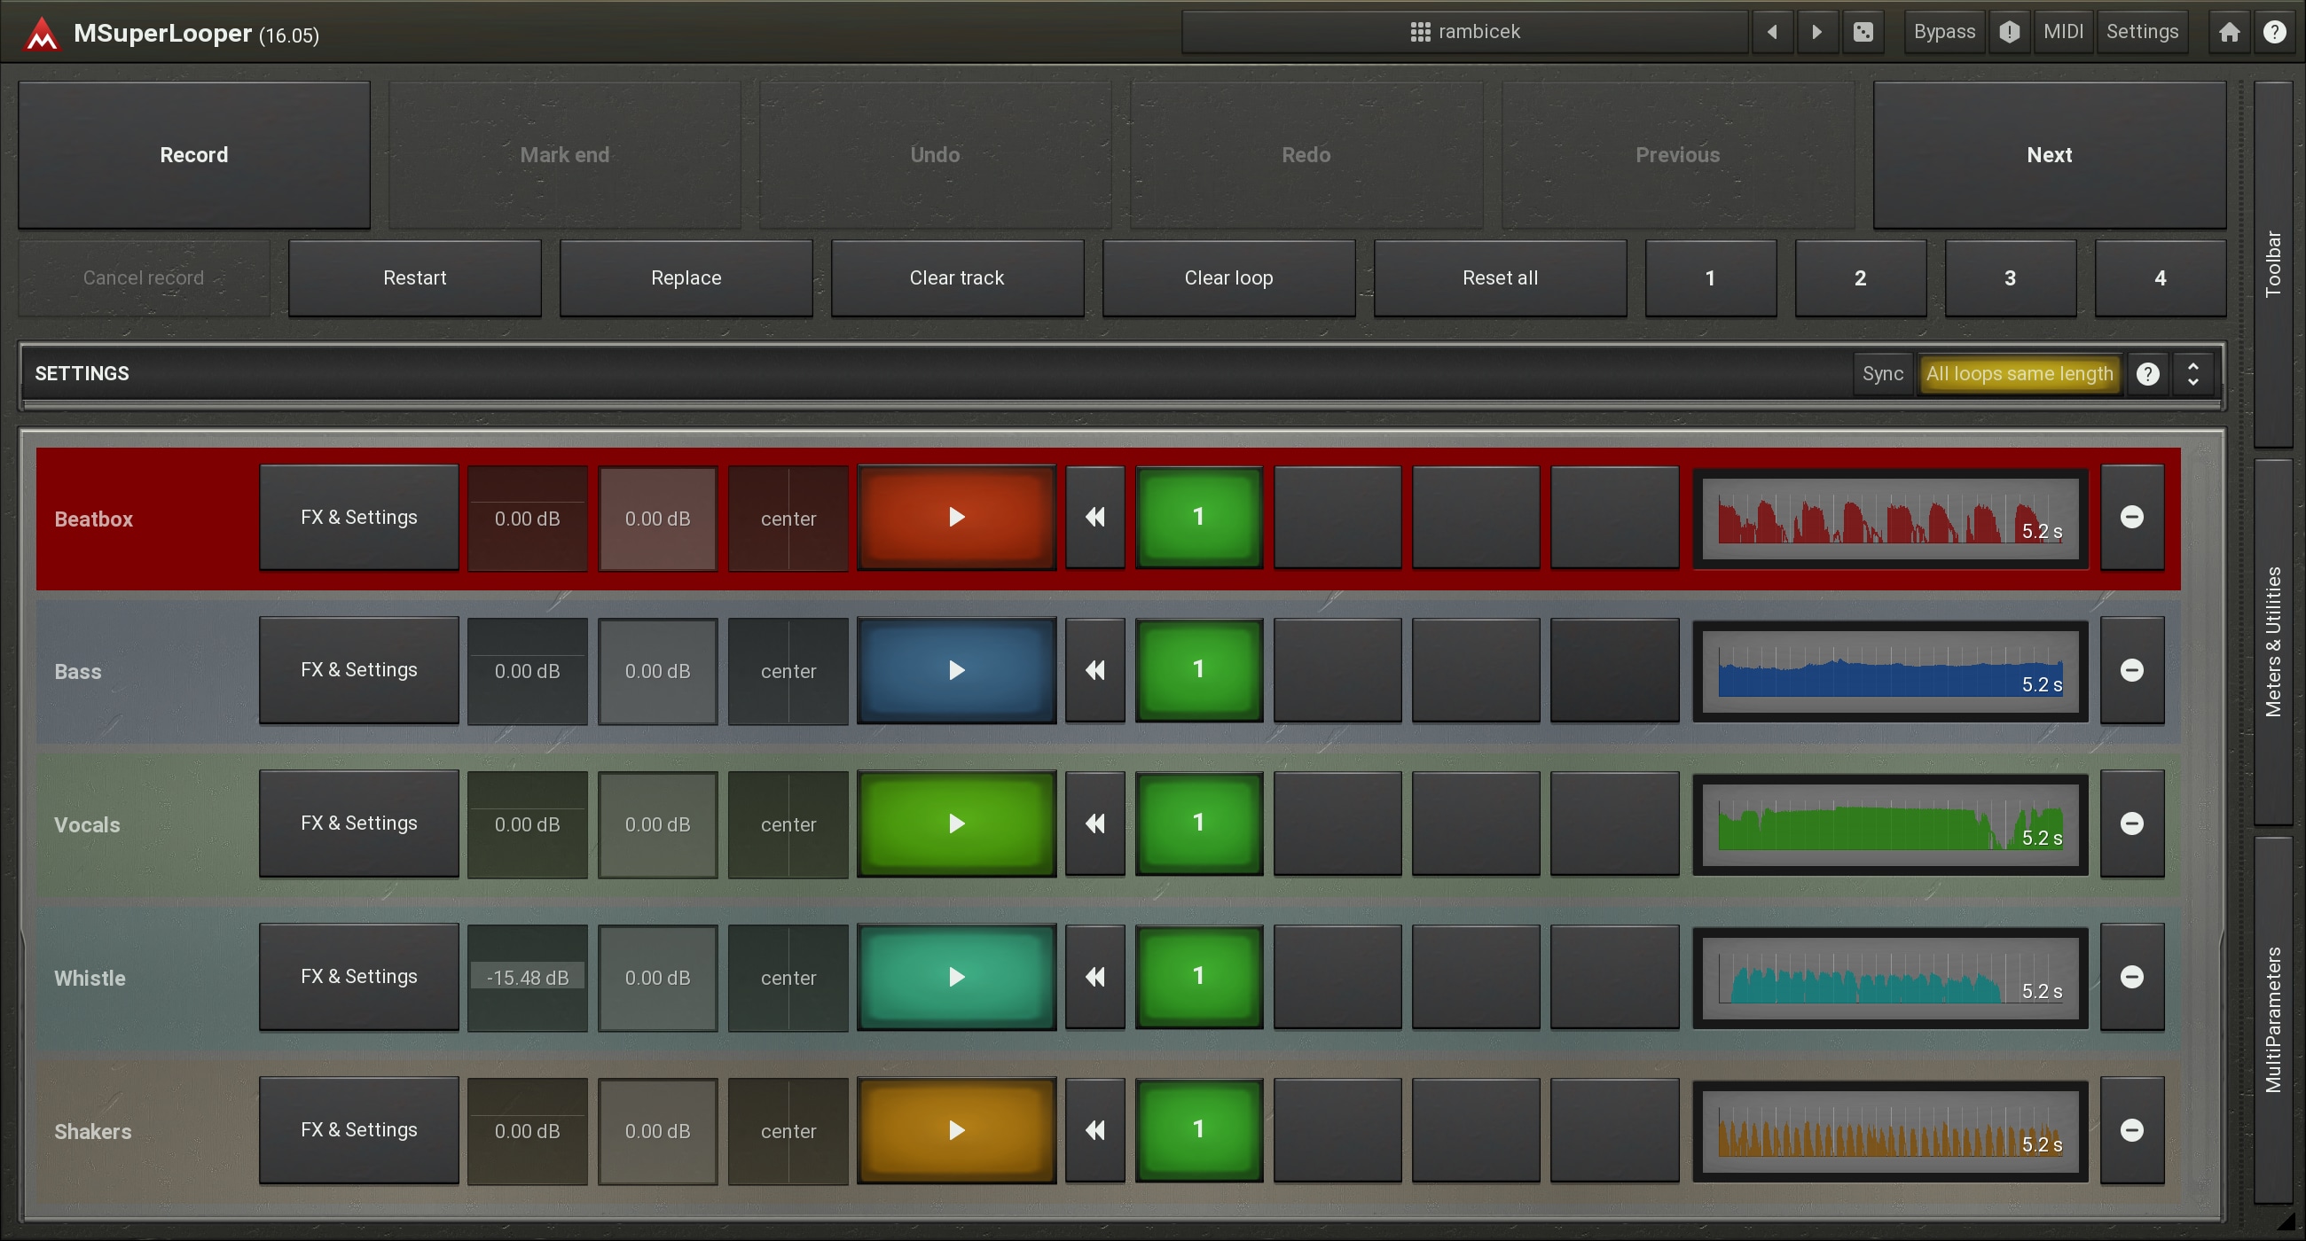Click the panic exclamation icon
Screen dimensions: 2306x1241
pos(2009,32)
